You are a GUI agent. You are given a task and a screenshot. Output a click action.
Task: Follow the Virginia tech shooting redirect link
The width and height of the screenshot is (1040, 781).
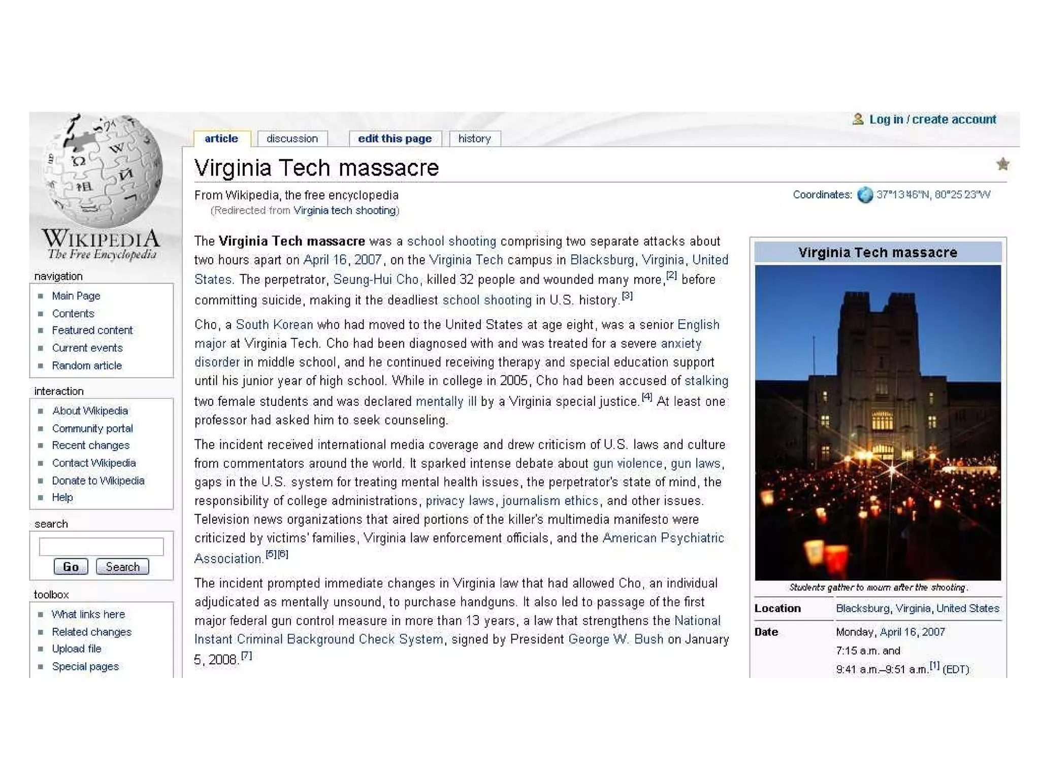click(345, 211)
